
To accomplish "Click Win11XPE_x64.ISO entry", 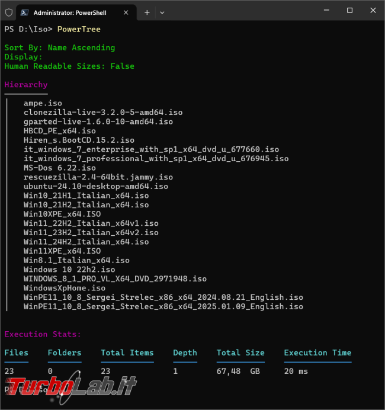I will [x=62, y=251].
